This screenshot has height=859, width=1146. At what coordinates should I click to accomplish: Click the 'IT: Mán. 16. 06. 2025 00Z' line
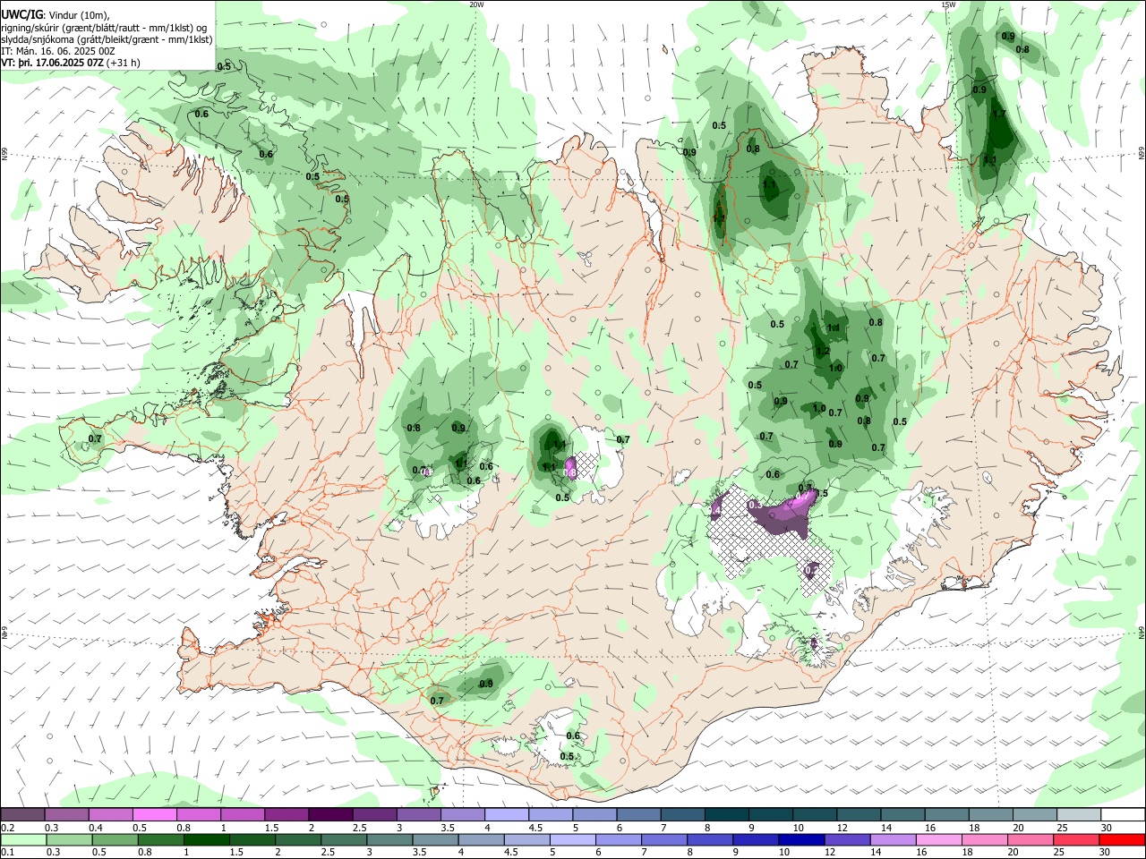pyautogui.click(x=58, y=51)
